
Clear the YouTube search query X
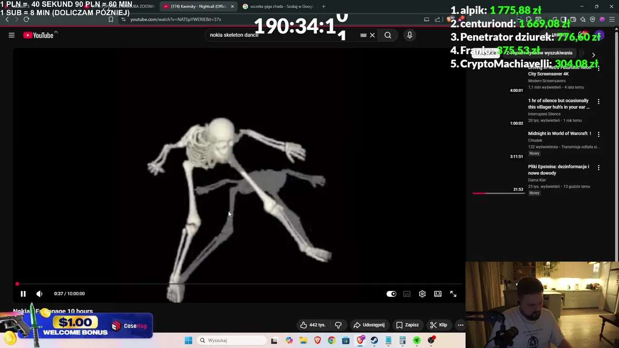point(372,35)
